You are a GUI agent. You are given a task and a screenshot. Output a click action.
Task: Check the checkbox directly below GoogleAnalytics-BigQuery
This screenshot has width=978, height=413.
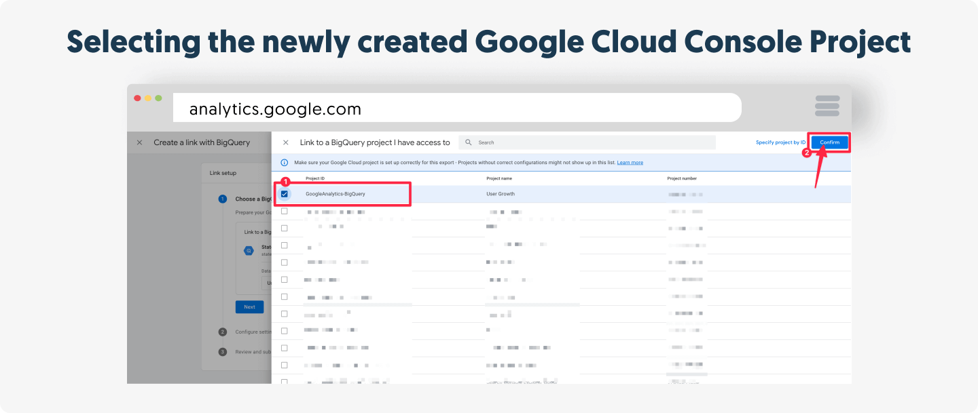pos(285,212)
